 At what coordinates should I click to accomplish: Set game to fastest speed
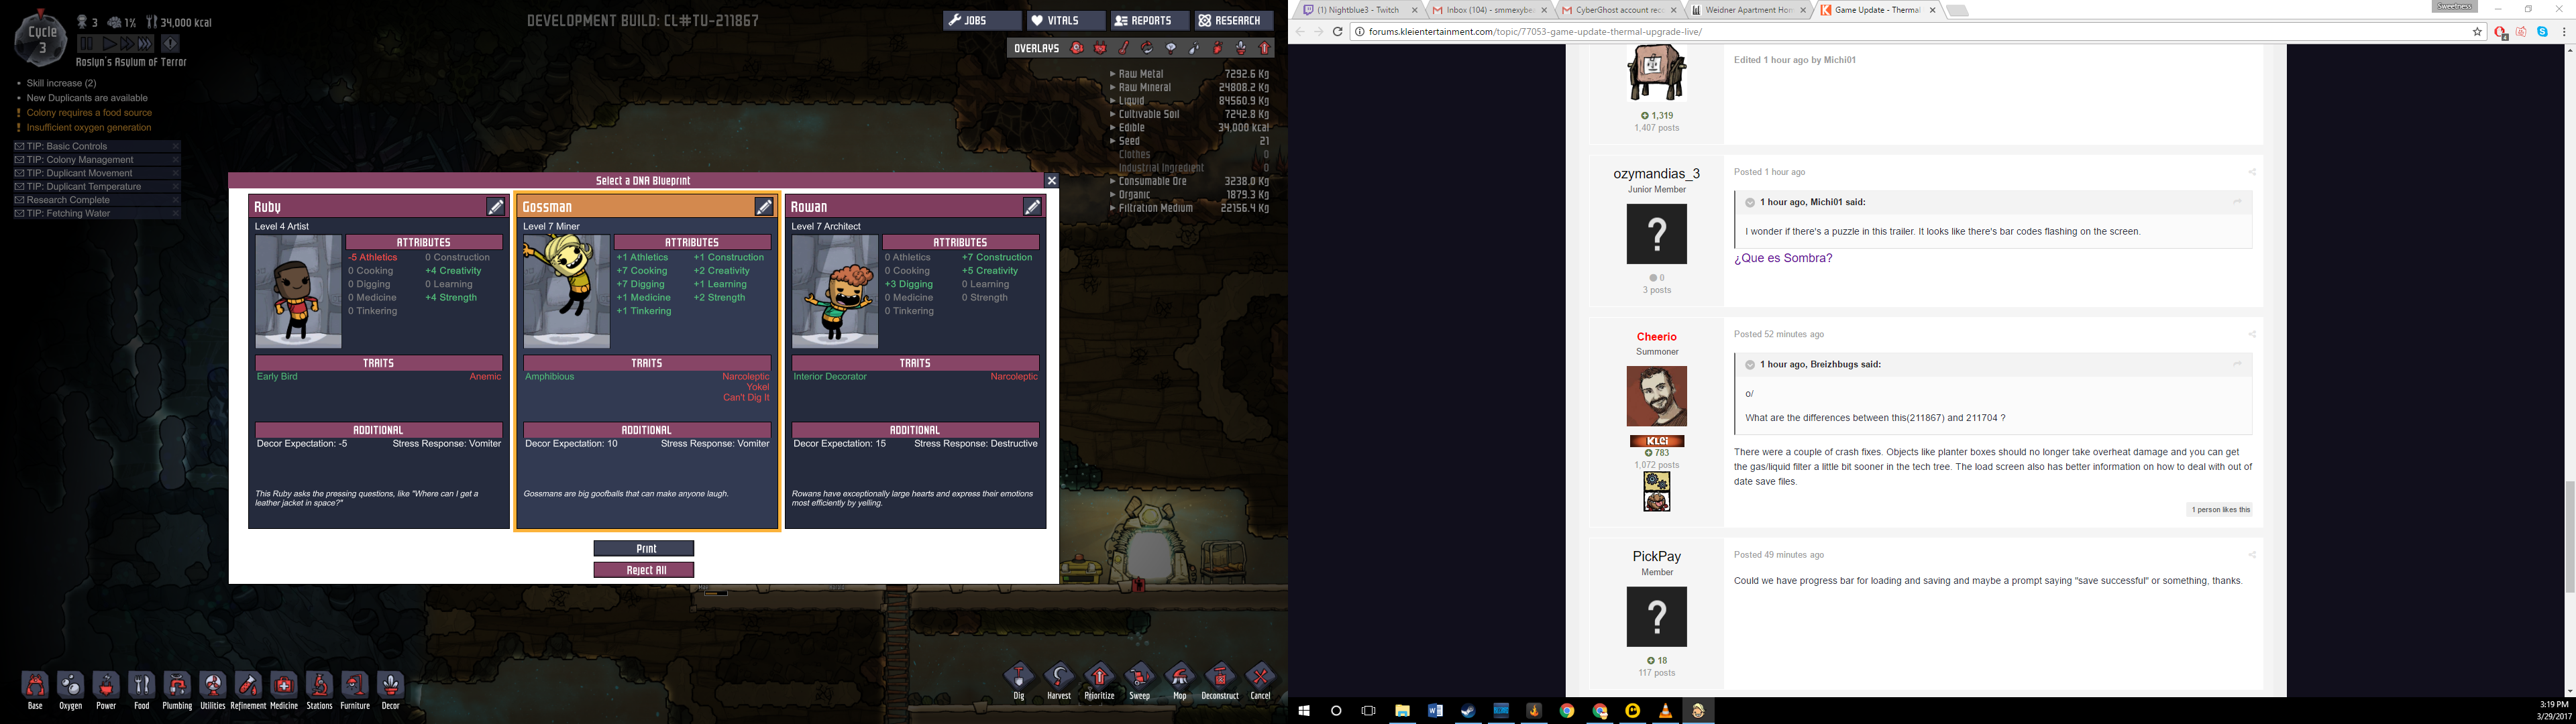tap(145, 44)
